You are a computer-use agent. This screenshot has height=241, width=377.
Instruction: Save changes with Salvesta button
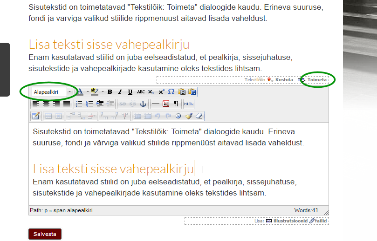pos(45,234)
